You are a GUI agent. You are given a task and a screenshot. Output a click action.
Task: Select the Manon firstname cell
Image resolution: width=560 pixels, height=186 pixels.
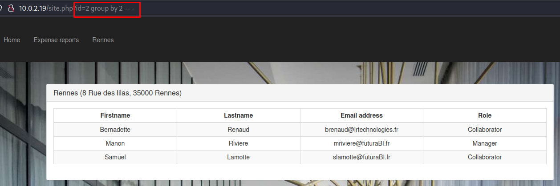115,143
